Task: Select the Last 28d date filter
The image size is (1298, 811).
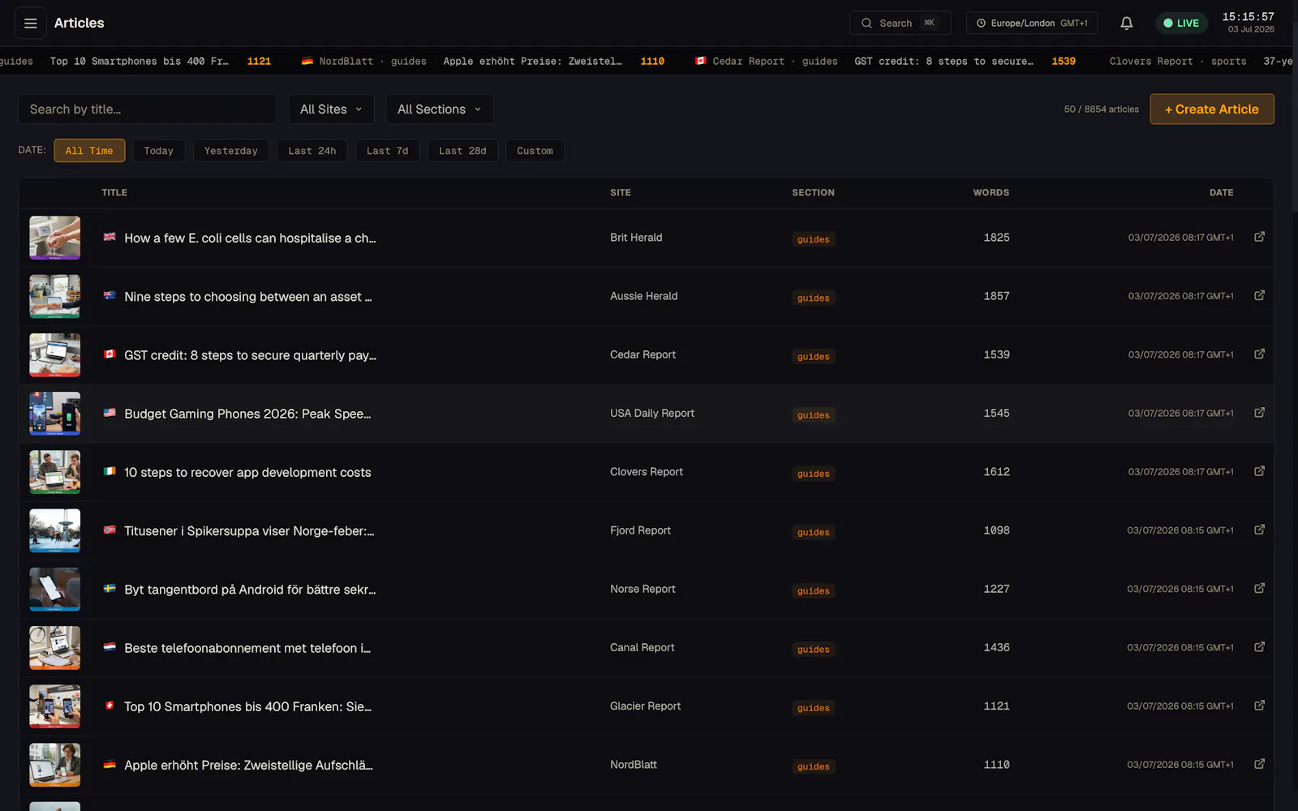Action: [462, 151]
